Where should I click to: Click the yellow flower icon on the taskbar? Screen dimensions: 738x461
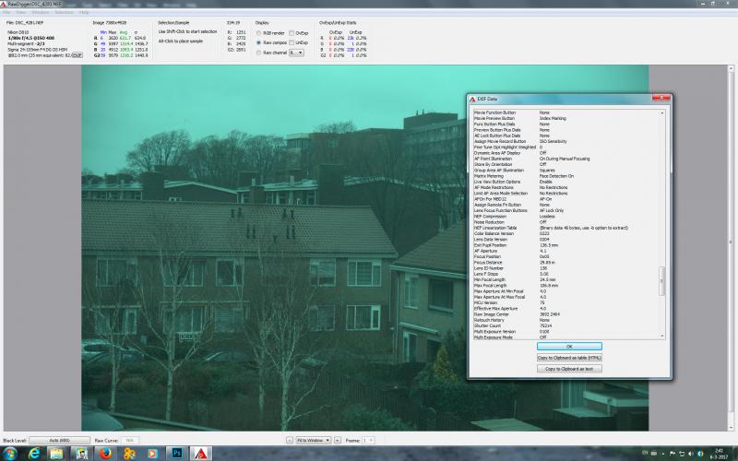(x=129, y=454)
